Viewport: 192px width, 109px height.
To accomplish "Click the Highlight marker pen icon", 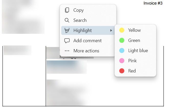I will tap(67, 30).
